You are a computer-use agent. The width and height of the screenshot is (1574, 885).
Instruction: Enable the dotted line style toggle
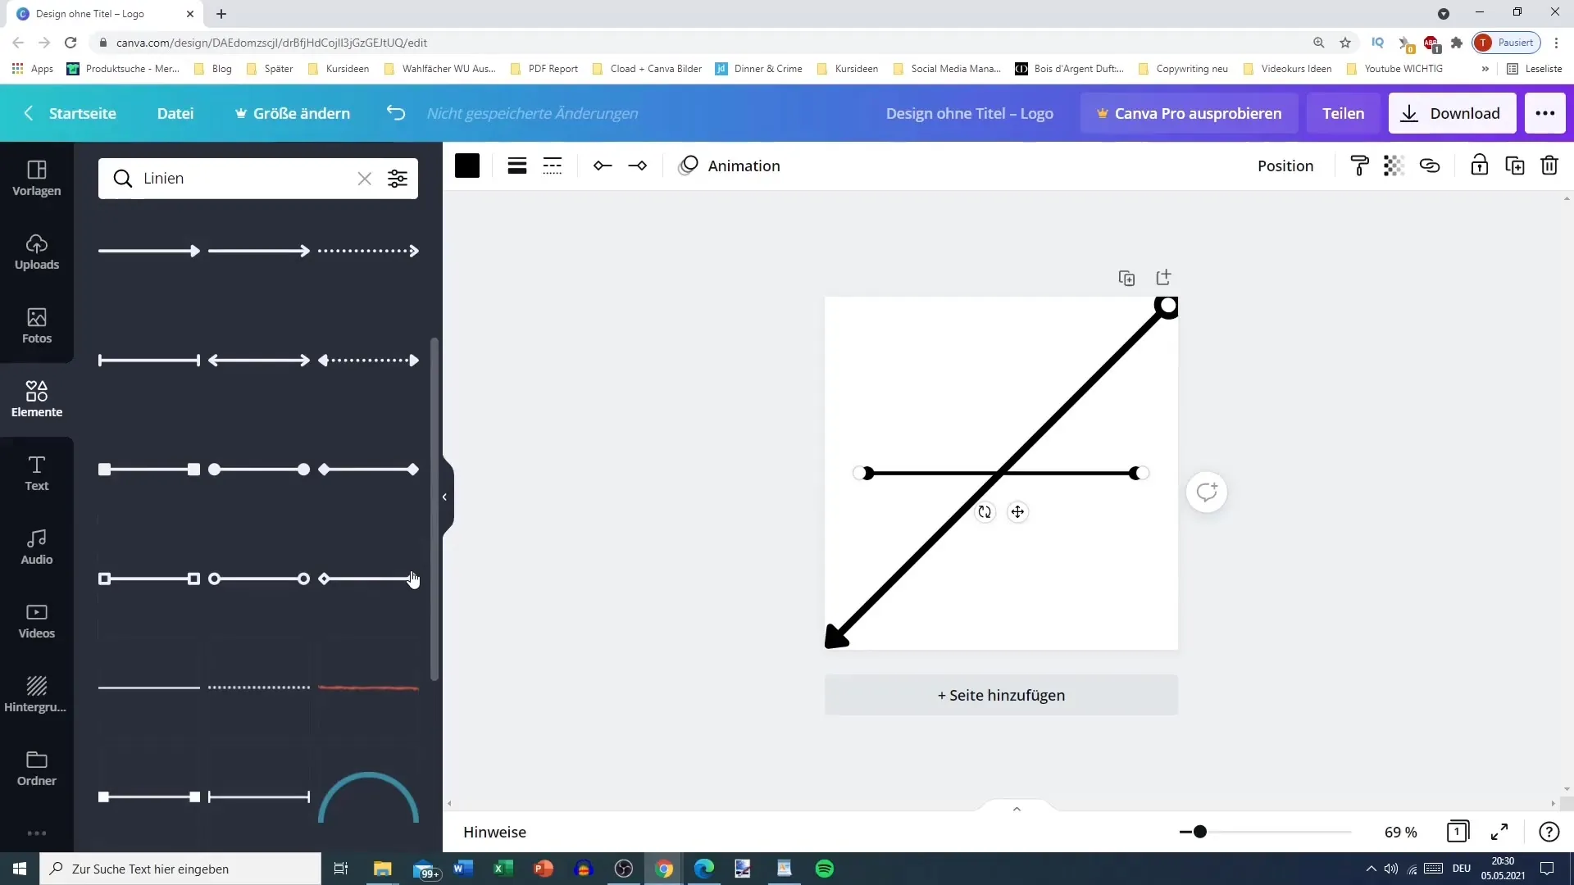point(553,166)
